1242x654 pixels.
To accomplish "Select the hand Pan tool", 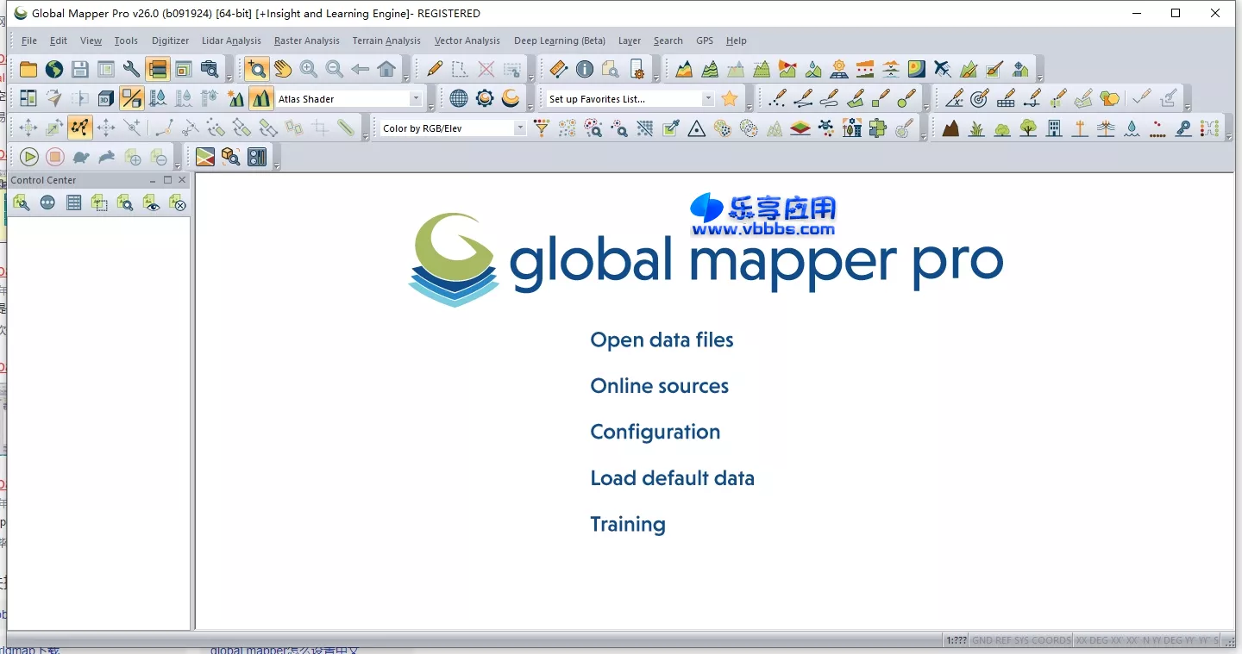I will 281,68.
